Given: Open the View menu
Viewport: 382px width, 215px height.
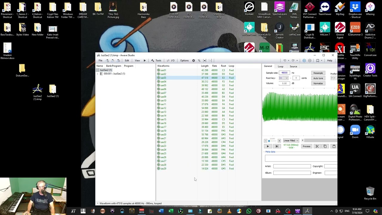Looking at the screenshot, I should coord(137,61).
